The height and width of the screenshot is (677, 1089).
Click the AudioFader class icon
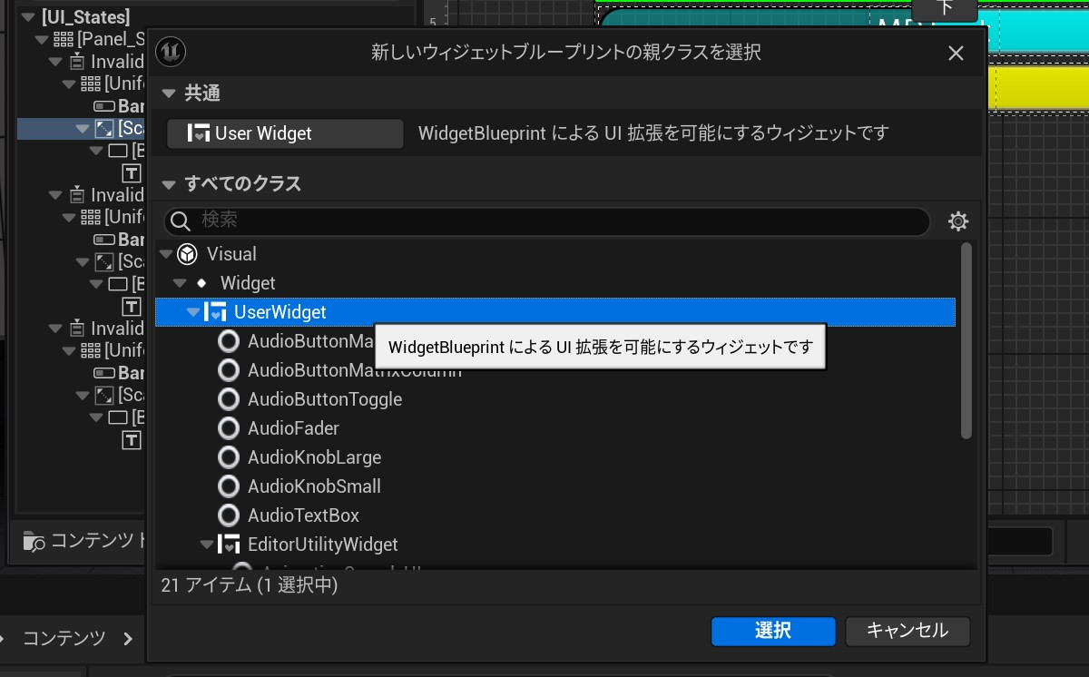[x=230, y=428]
